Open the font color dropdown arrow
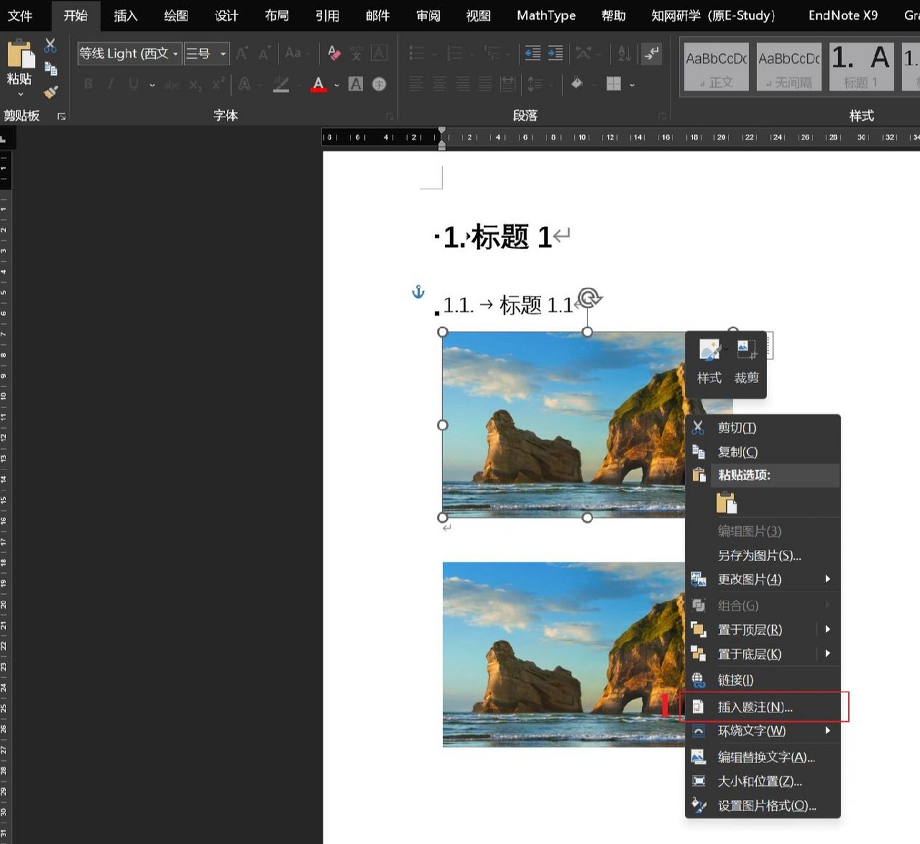 coord(337,84)
